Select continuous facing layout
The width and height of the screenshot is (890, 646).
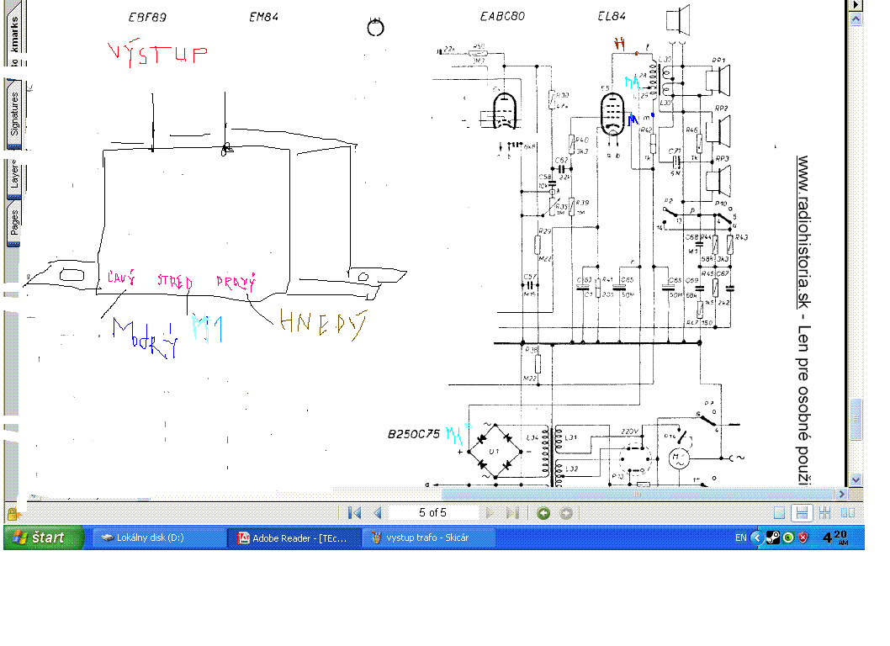[x=825, y=512]
